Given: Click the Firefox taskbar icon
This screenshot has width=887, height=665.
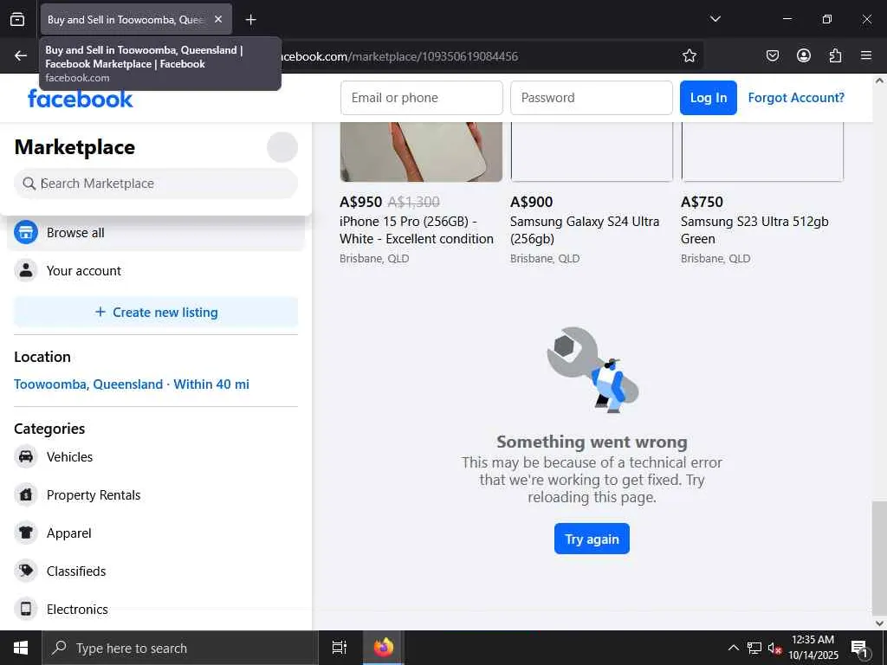Looking at the screenshot, I should click(x=383, y=648).
